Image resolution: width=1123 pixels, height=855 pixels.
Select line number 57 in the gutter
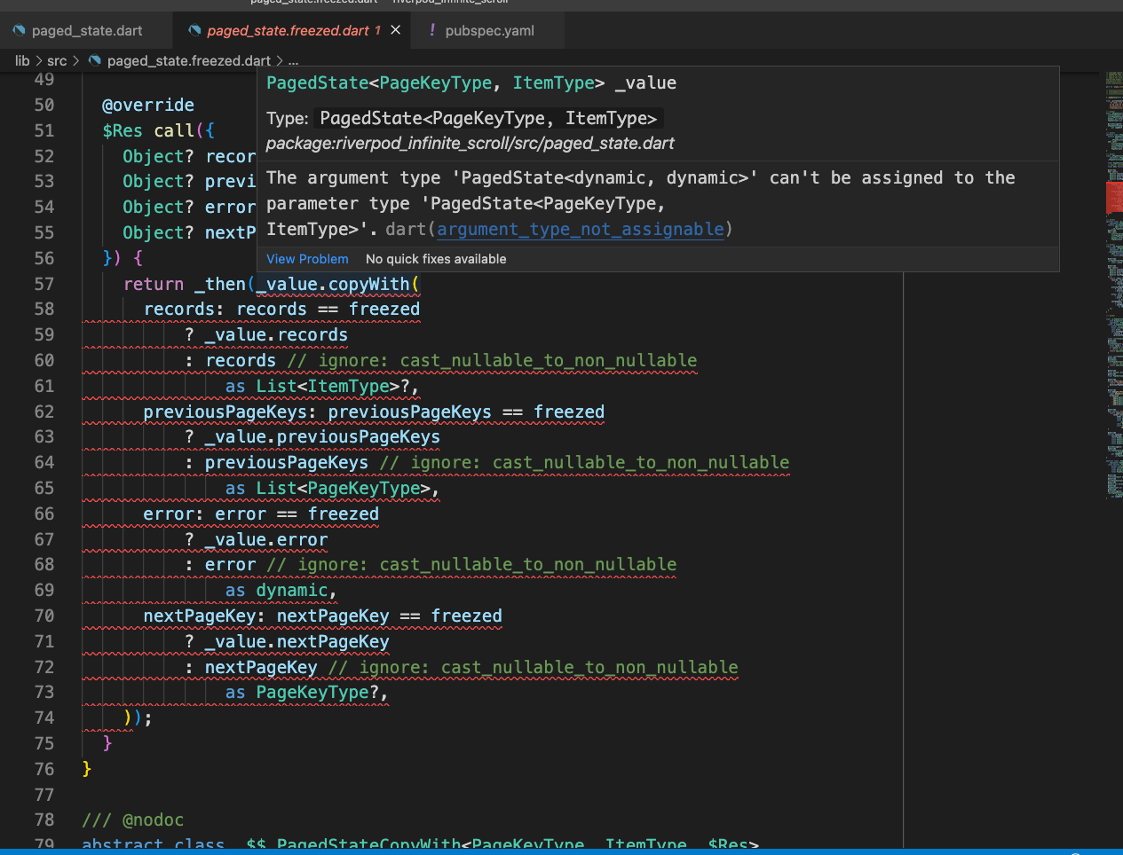point(44,284)
